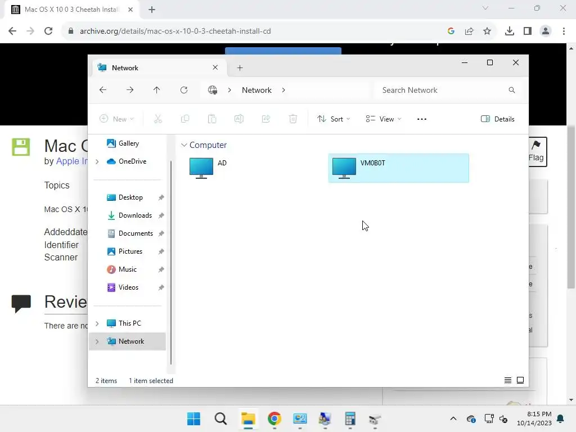
Task: Select the AD computer icon
Action: point(201,168)
